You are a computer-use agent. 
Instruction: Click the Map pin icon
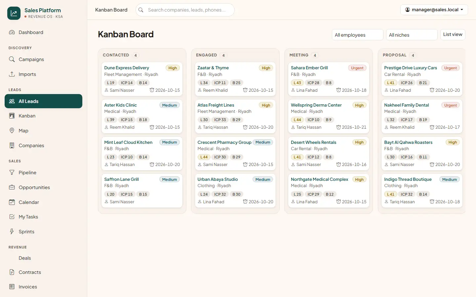pos(12,131)
